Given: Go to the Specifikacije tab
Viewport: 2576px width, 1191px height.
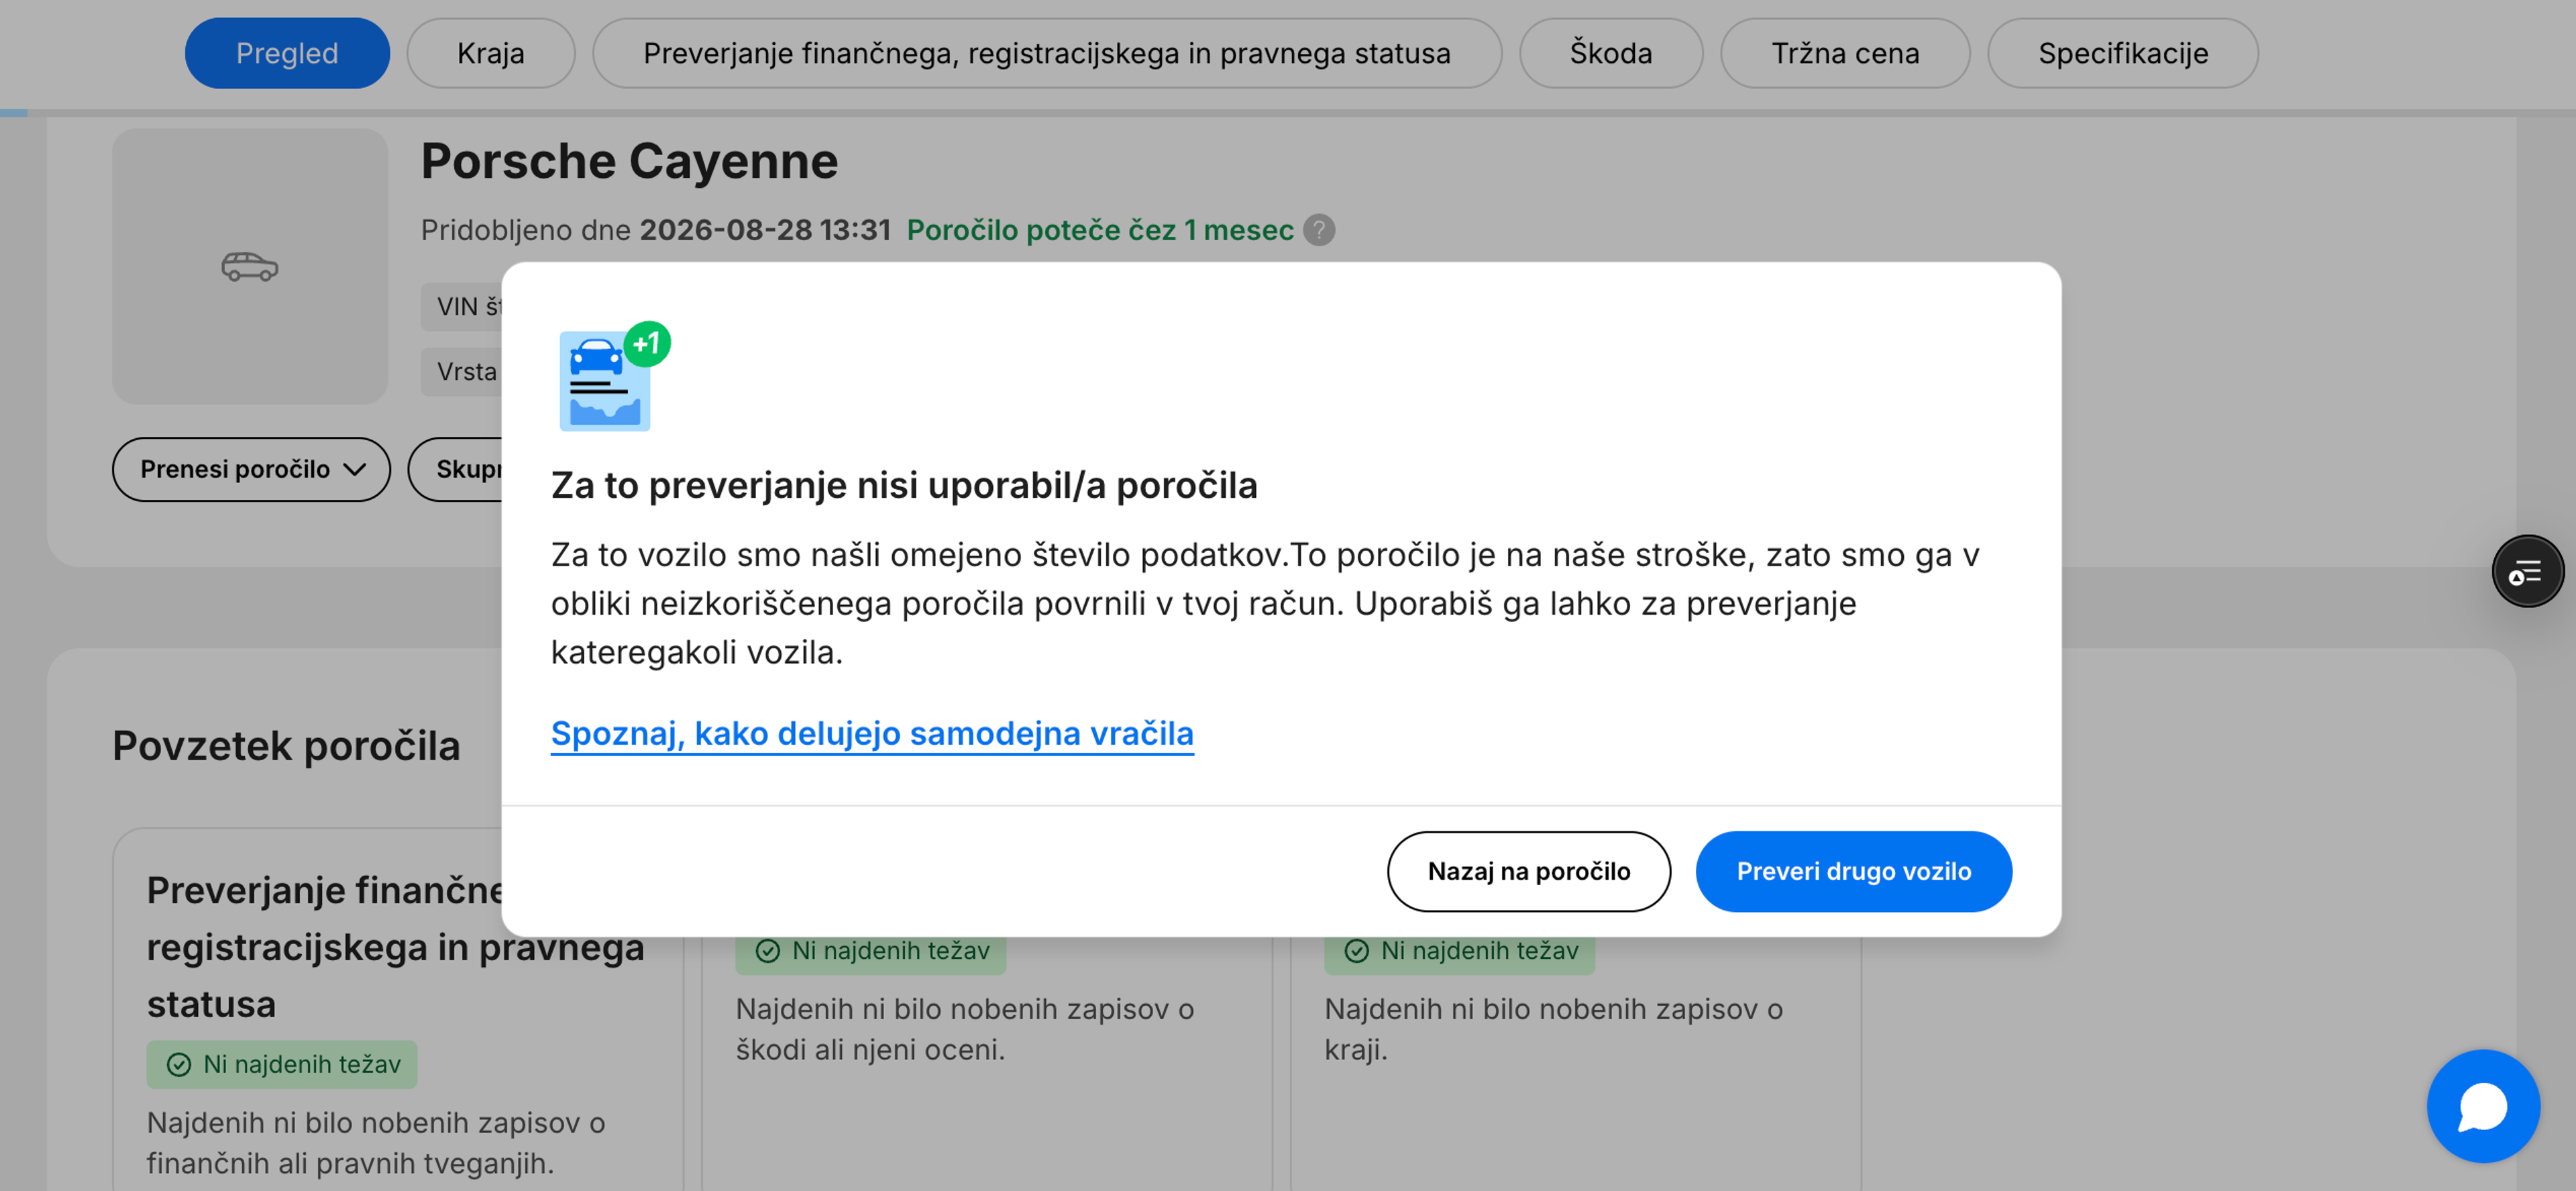Looking at the screenshot, I should point(2123,53).
